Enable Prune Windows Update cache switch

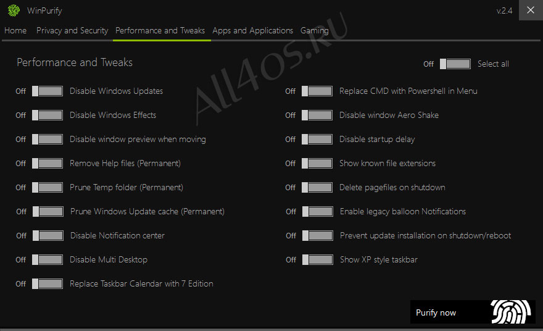tap(48, 211)
